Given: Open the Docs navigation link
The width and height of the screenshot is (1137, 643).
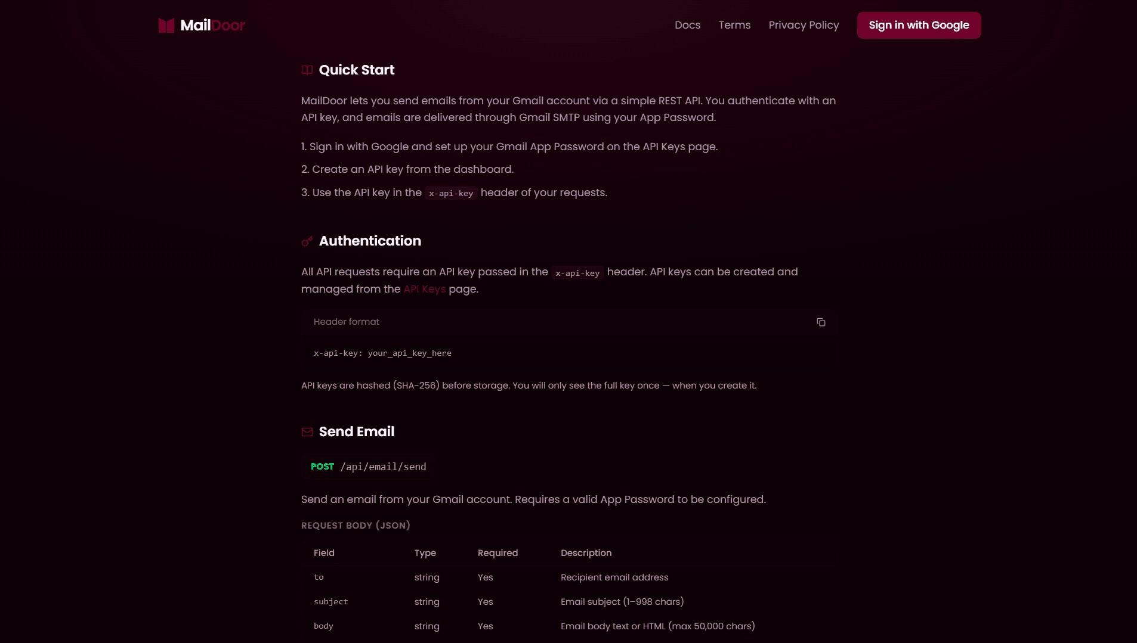Looking at the screenshot, I should (x=687, y=25).
